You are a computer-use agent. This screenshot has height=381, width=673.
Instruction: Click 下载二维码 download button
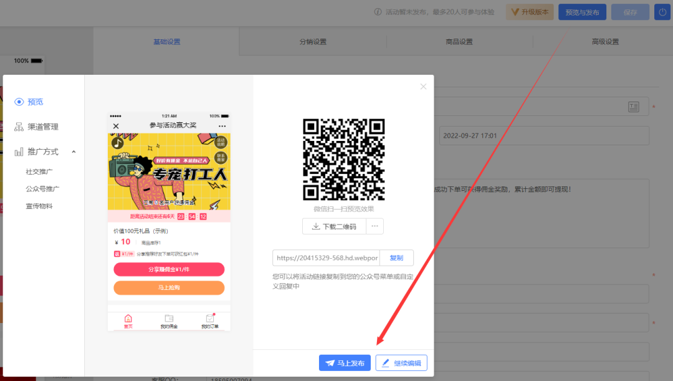334,226
